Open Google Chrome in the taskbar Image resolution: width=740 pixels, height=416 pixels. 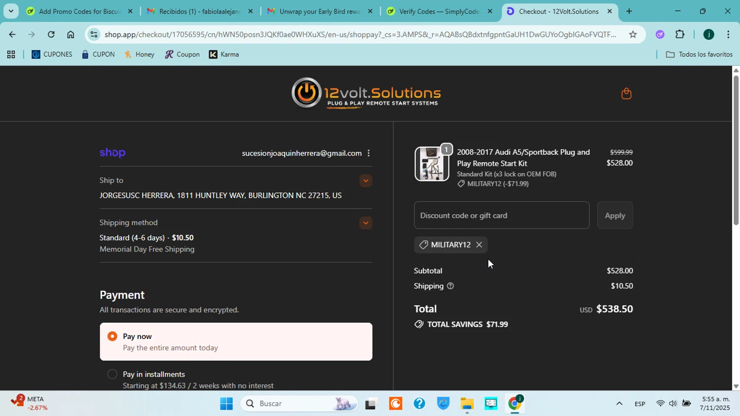(515, 404)
